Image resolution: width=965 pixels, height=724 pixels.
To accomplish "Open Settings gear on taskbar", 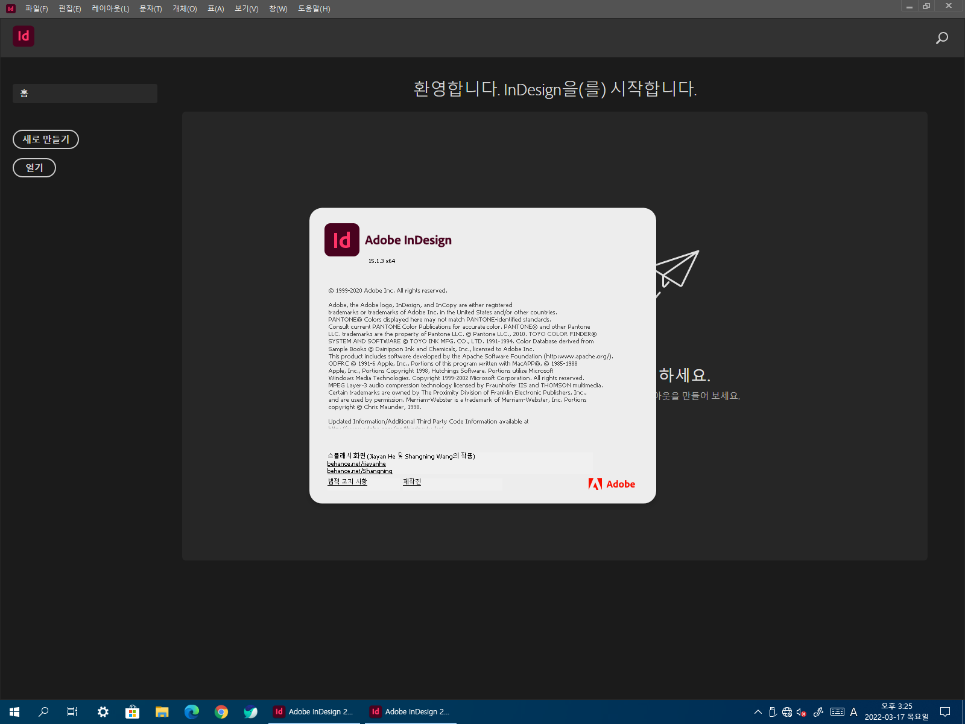I will [103, 712].
